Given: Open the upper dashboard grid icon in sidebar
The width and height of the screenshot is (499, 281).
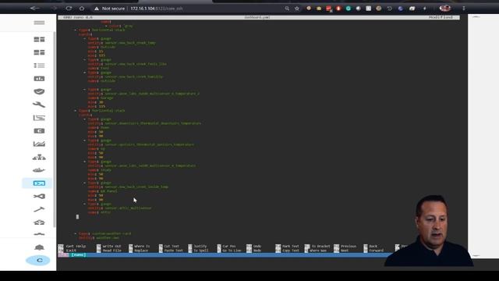Looking at the screenshot, I should tap(39, 40).
